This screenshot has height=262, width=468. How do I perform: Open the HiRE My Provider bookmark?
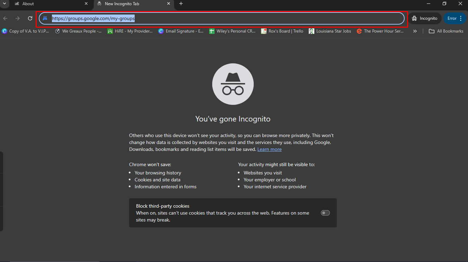(130, 31)
